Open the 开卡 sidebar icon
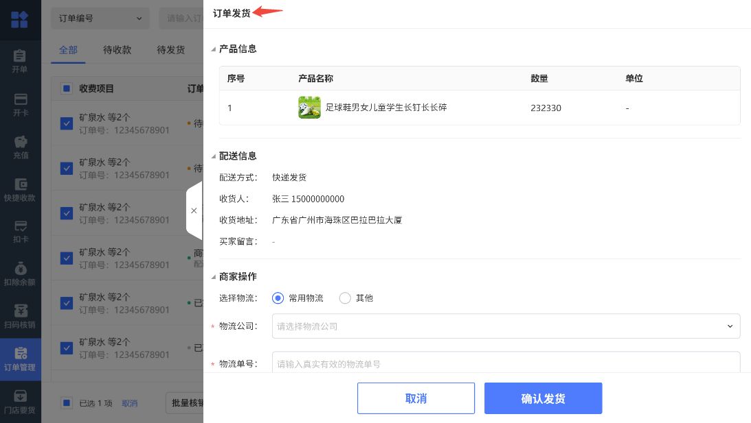 (20, 105)
